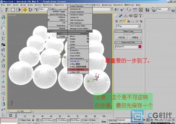Select Helpers create category

(x=133, y=21)
